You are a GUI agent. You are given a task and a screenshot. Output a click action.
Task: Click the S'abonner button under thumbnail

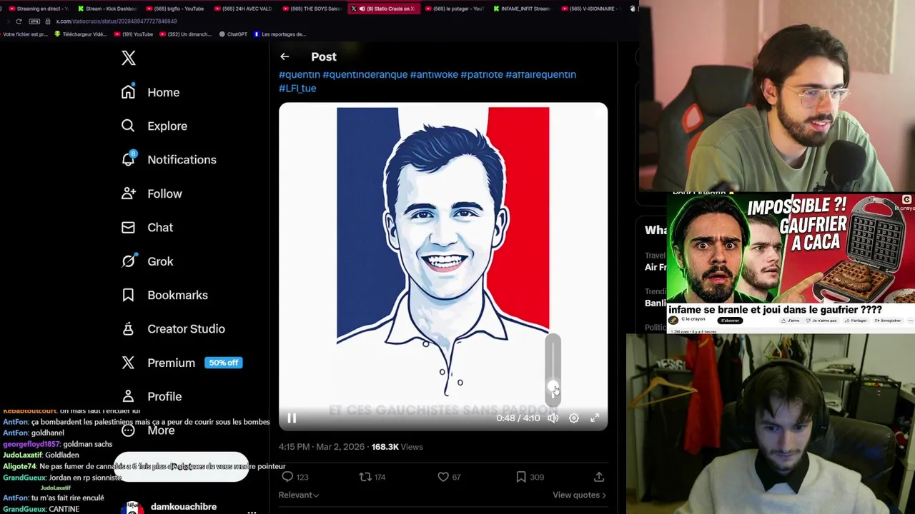(730, 321)
